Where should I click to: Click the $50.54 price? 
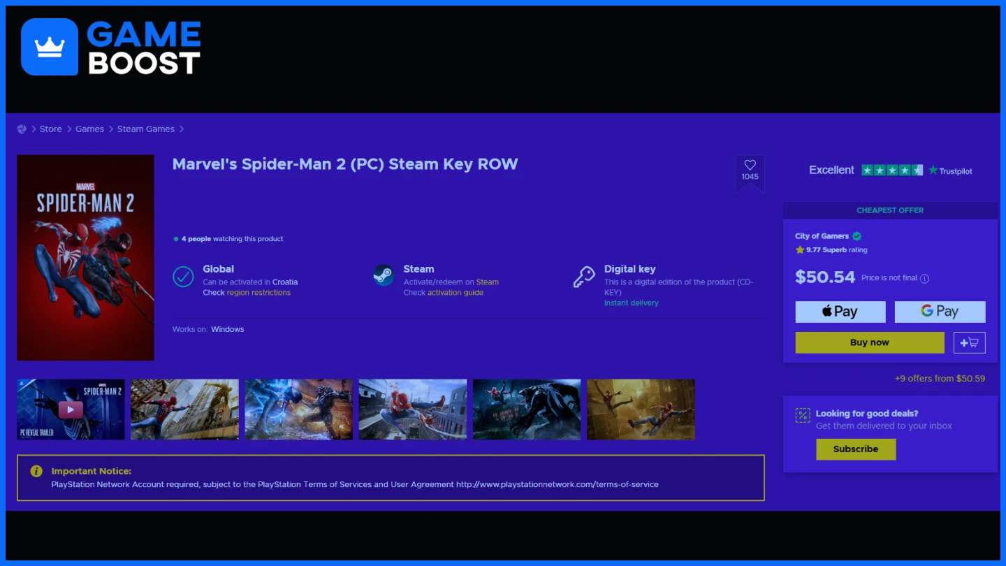(825, 277)
